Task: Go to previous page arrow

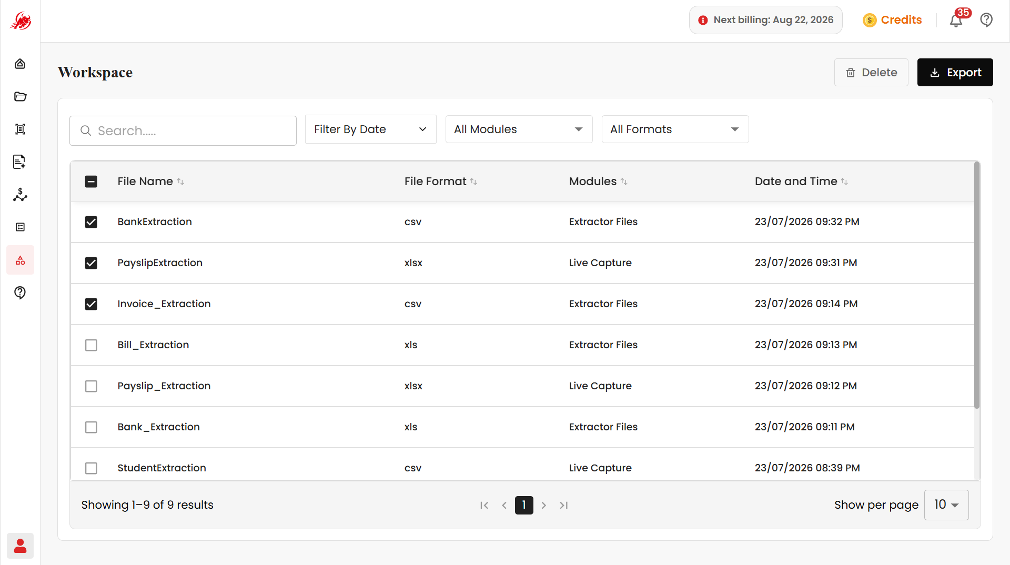Action: click(x=504, y=505)
